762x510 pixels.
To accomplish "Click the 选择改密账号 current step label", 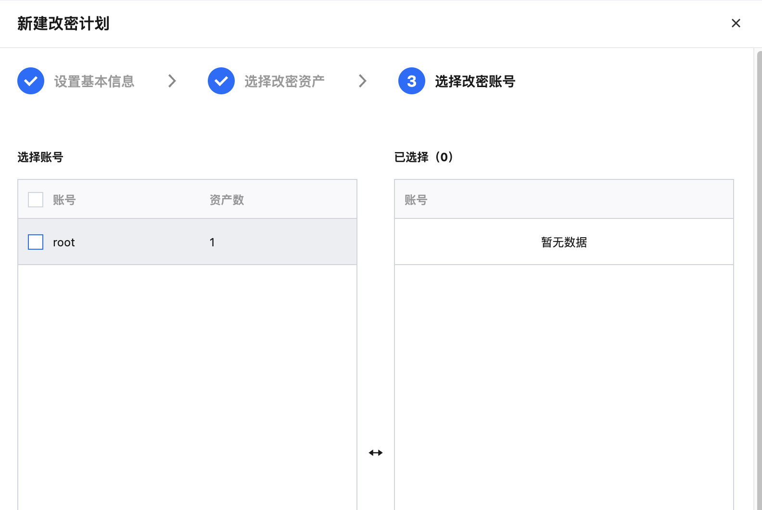I will click(x=475, y=81).
